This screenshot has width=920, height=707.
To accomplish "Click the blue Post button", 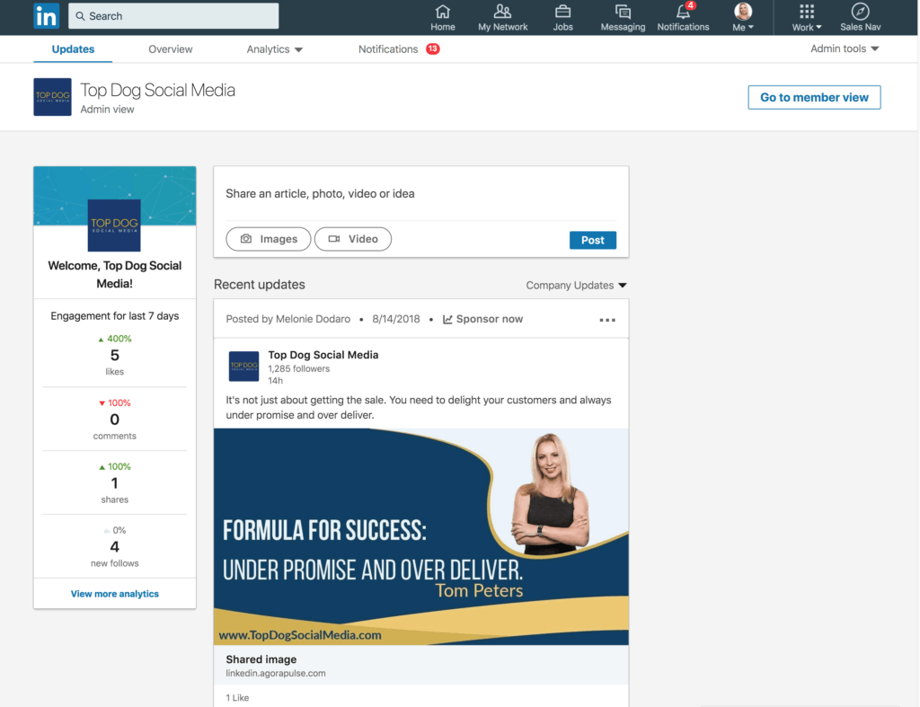I will pos(593,240).
